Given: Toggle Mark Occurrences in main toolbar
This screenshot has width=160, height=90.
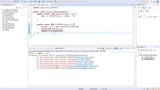Looking at the screenshot, I should click(17, 1).
